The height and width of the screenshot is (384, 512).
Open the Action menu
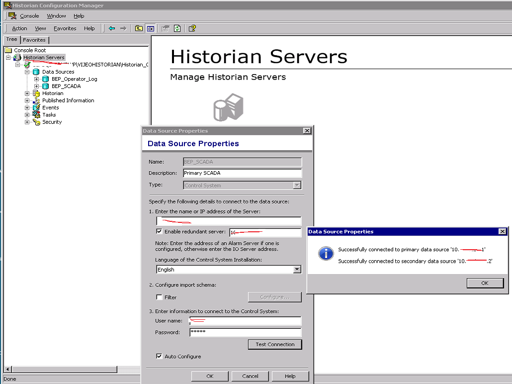[19, 28]
